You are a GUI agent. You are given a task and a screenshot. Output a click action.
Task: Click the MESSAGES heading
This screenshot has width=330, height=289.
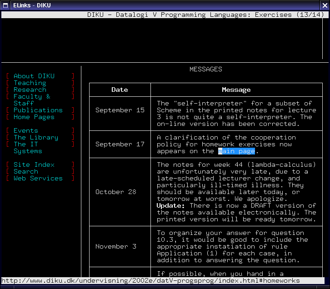pyautogui.click(x=205, y=69)
